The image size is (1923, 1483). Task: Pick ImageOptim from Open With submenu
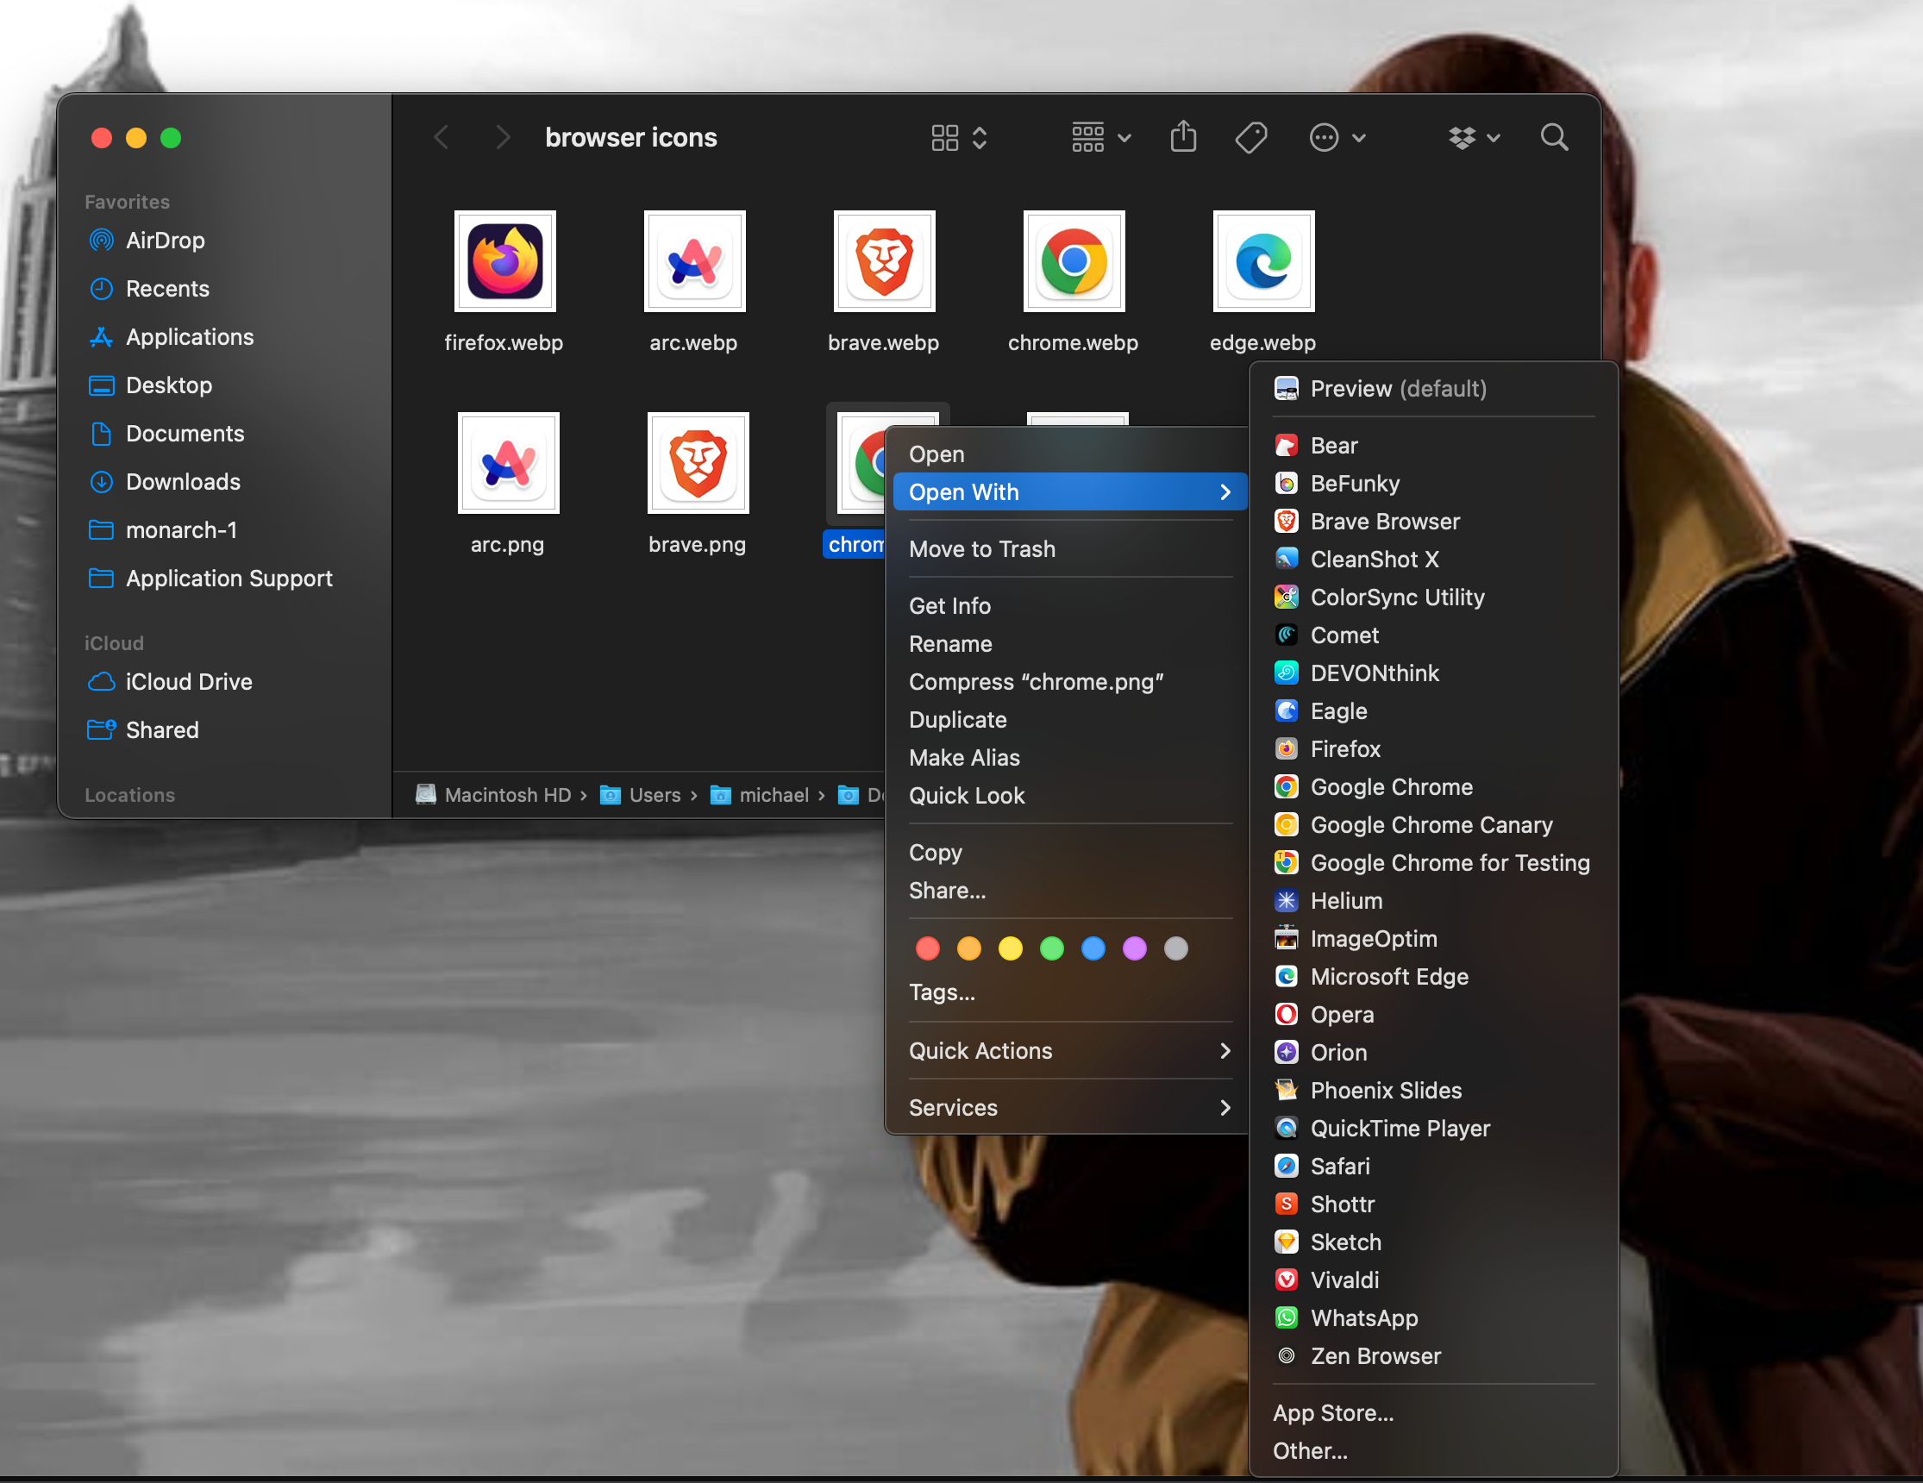tap(1373, 938)
